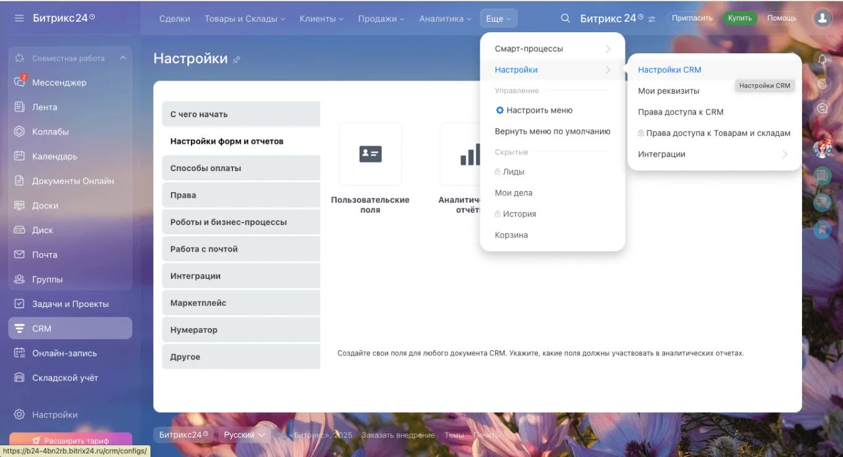Choose Смарт-процессы menu entry

529,49
